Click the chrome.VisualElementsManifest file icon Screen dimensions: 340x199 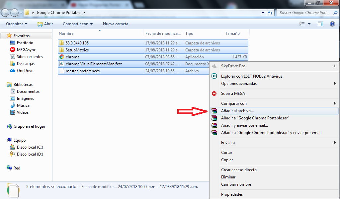[62, 64]
